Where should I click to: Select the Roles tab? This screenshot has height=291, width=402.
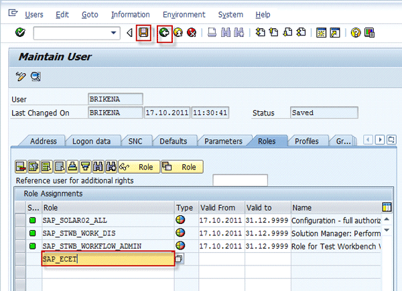click(x=267, y=141)
